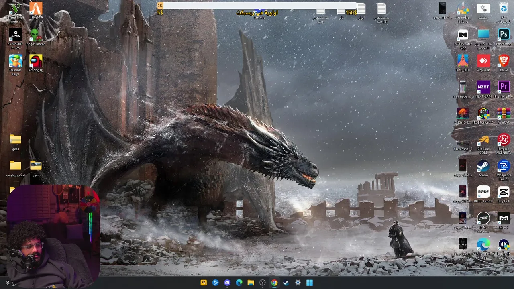The image size is (514, 289).
Task: Open Microsoft Edge from the taskbar
Action: coord(239,283)
